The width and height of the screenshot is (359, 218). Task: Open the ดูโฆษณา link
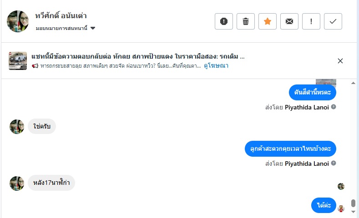pos(216,66)
